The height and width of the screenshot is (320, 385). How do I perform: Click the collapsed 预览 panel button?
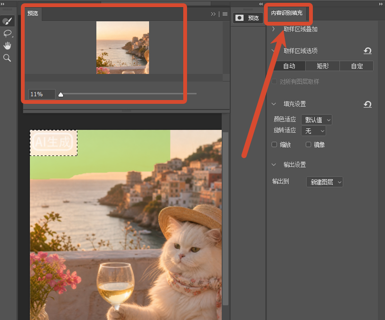tap(248, 18)
